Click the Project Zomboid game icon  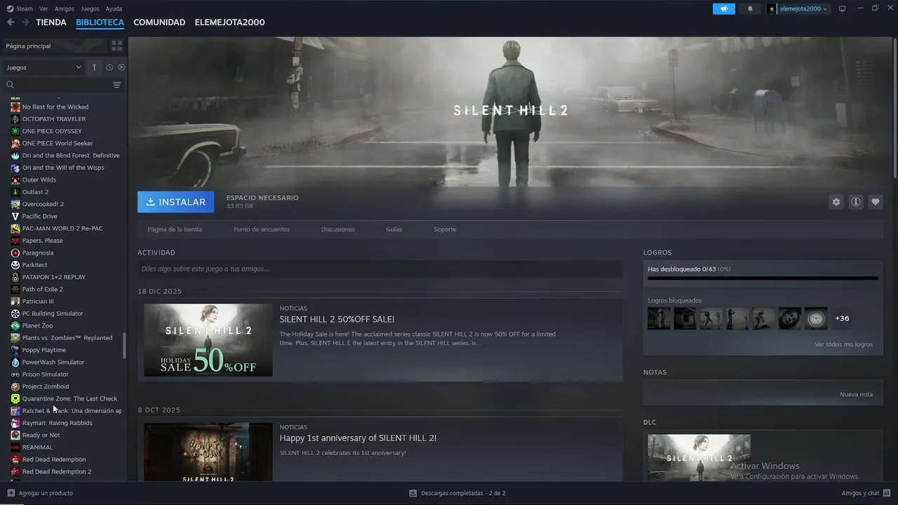pyautogui.click(x=15, y=386)
